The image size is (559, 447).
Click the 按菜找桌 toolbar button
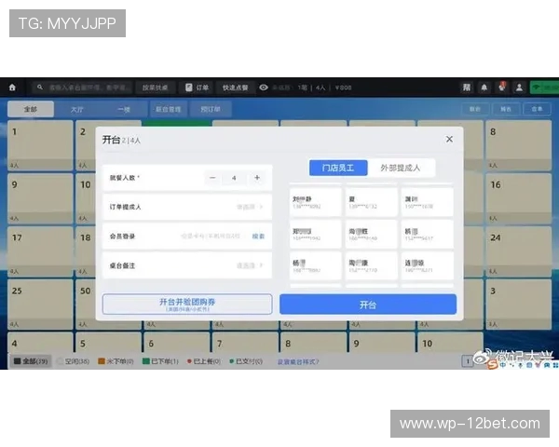(x=155, y=88)
